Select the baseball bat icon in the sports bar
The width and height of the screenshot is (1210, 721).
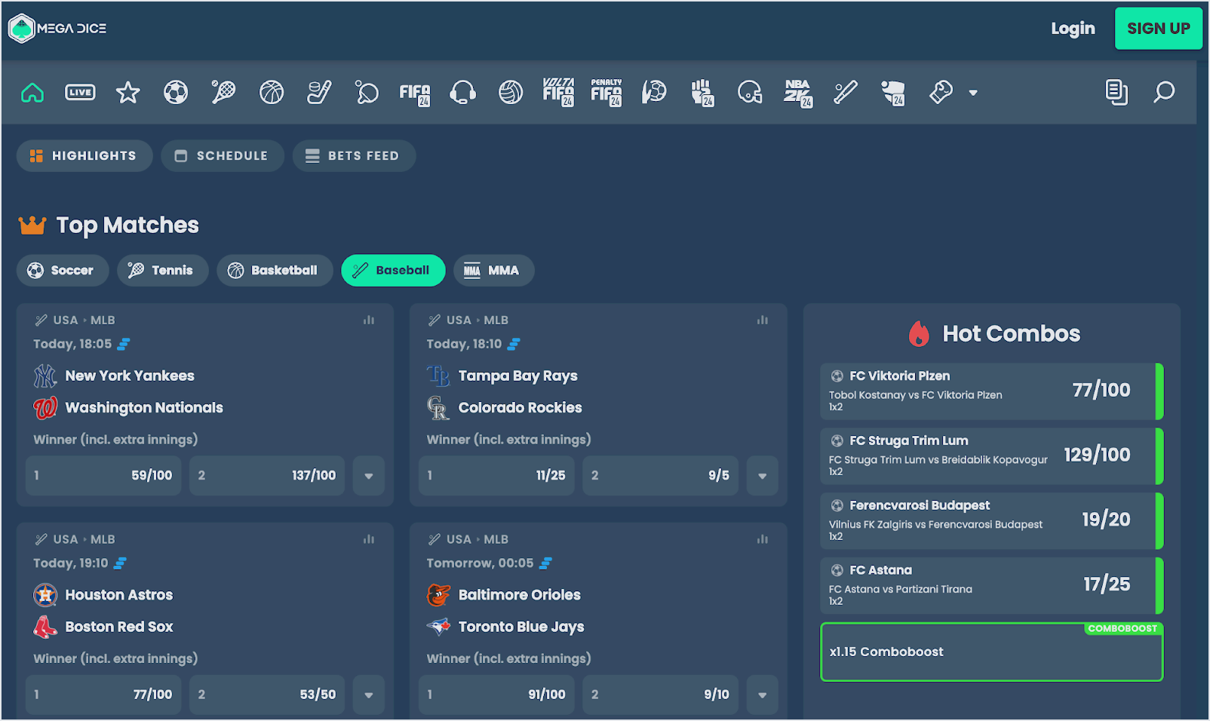coord(846,93)
